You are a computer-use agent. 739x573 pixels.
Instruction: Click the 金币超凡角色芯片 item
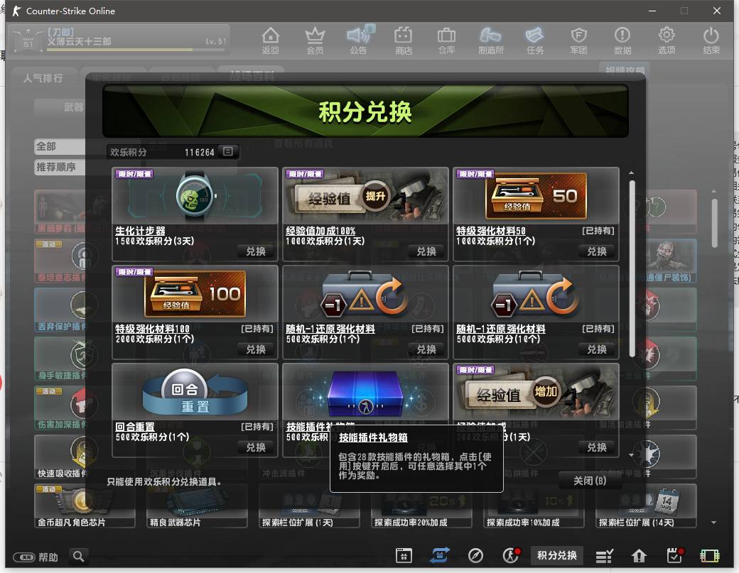point(84,506)
